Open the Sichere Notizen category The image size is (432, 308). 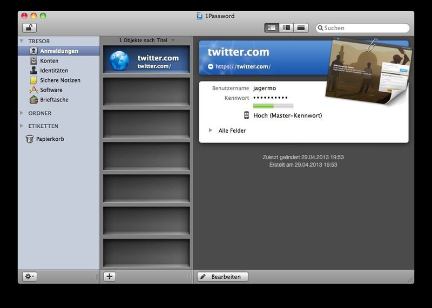[x=59, y=80]
